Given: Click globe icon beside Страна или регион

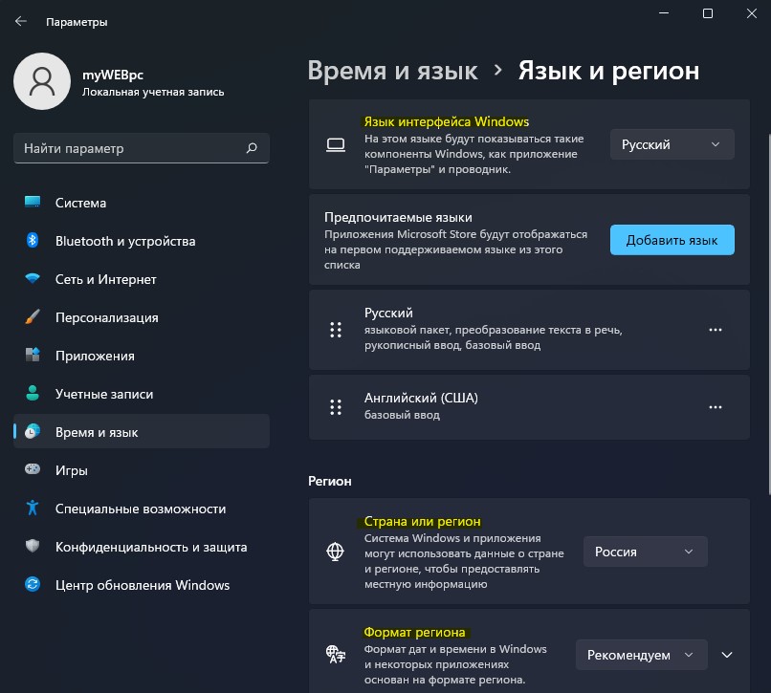Looking at the screenshot, I should tap(336, 552).
